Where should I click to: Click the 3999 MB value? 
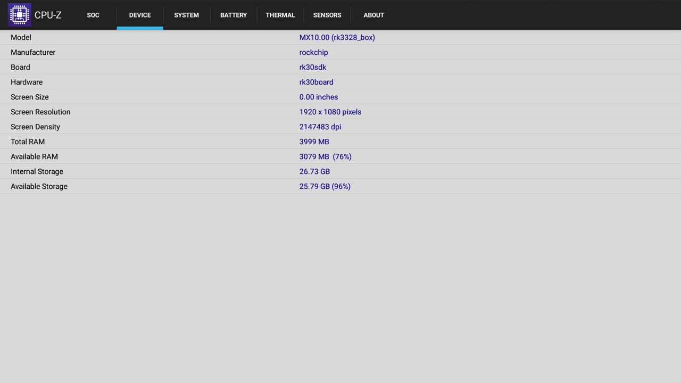[314, 141]
